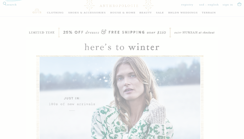The height and width of the screenshot is (139, 244).
Task: Click the registry link
Action: pos(187,5)
